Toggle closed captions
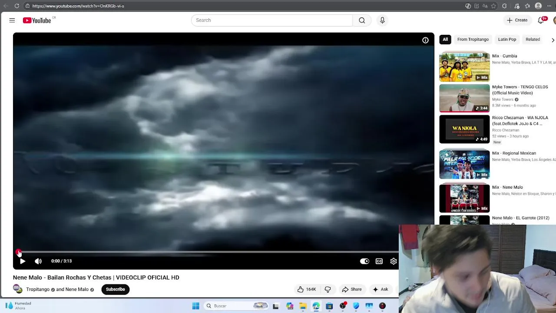Screen dimensions: 556x313 (x=379, y=261)
